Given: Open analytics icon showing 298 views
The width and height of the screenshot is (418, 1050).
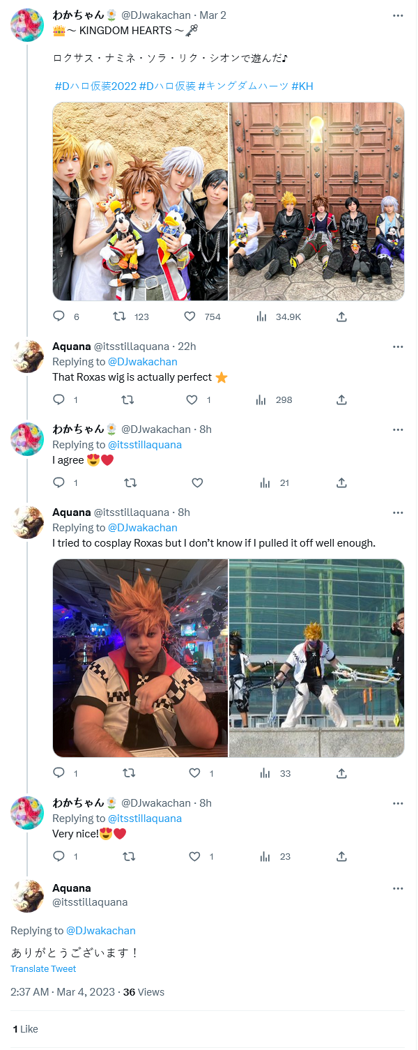Looking at the screenshot, I should (262, 400).
